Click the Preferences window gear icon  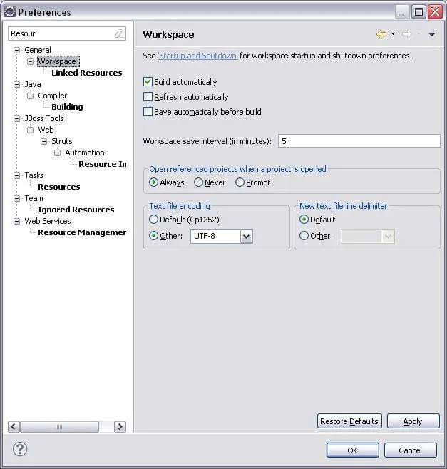[x=9, y=11]
